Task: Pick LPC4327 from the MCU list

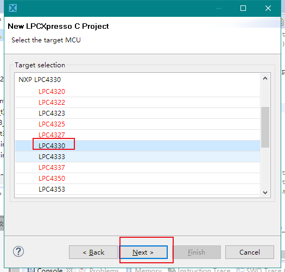Action: 137,135
